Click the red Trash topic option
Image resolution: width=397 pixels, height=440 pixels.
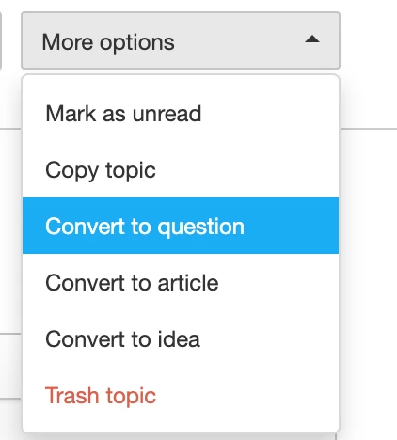click(x=181, y=395)
